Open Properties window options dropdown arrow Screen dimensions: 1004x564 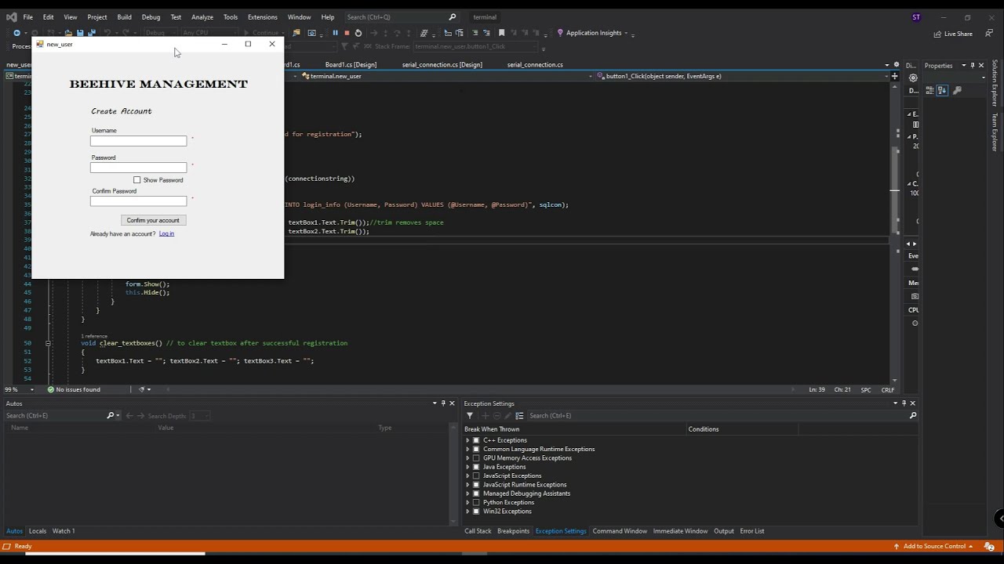(964, 66)
